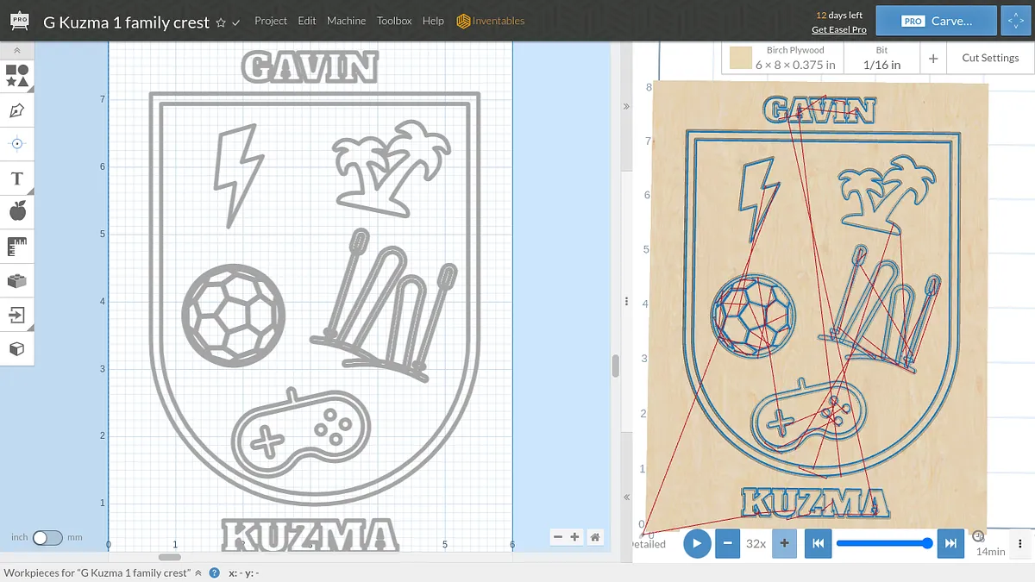Open the project title dropdown chevron
Image resolution: width=1035 pixels, height=582 pixels.
(235, 22)
